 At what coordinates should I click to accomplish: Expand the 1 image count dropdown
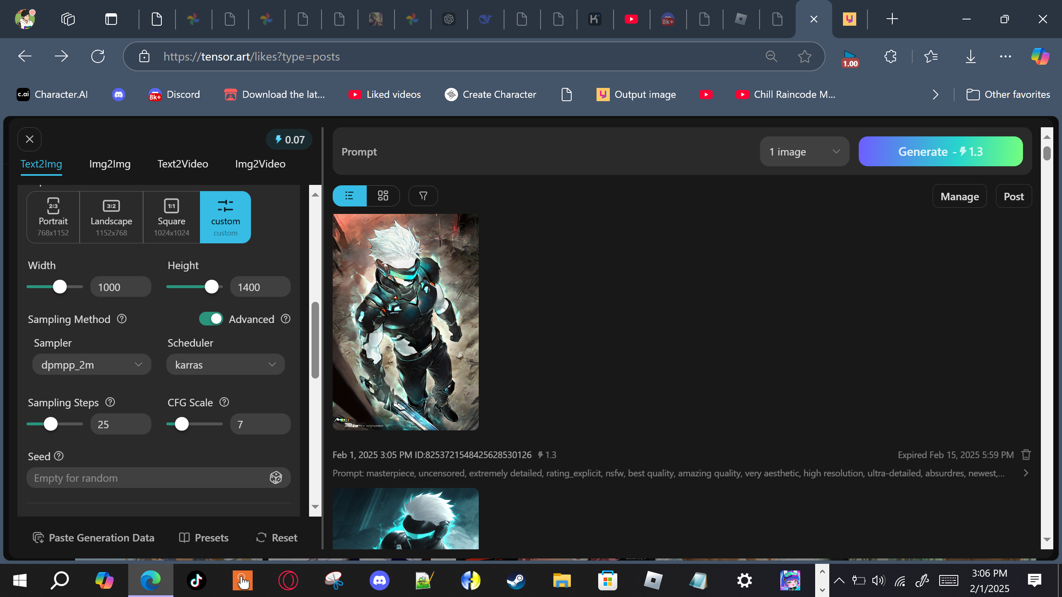click(x=804, y=152)
